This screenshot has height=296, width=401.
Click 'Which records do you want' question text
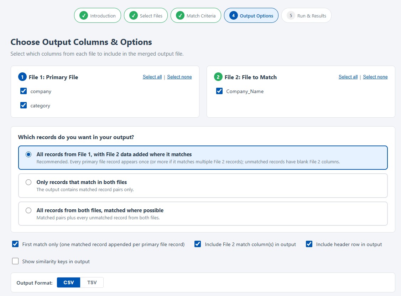(76, 137)
